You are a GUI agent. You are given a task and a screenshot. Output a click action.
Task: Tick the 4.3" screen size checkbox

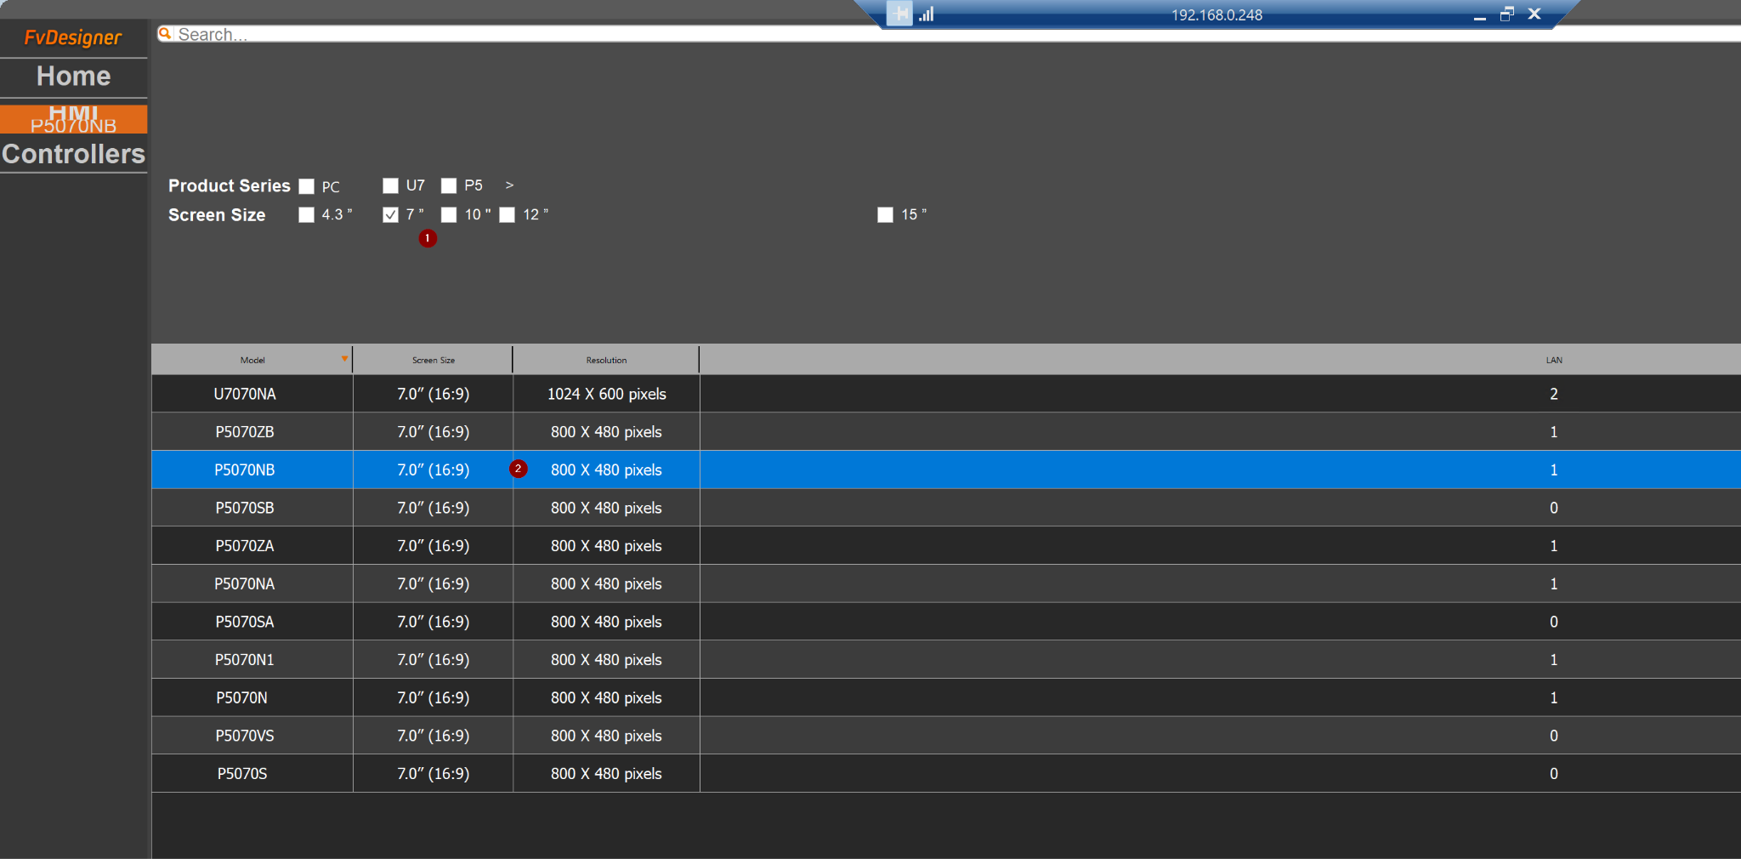click(307, 214)
